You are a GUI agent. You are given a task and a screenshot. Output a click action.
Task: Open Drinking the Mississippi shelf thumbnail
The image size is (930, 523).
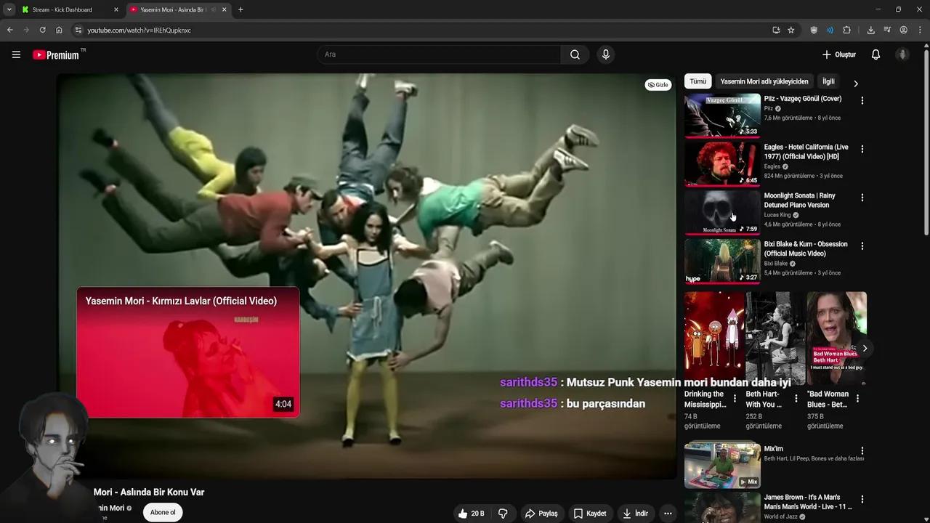click(713, 338)
